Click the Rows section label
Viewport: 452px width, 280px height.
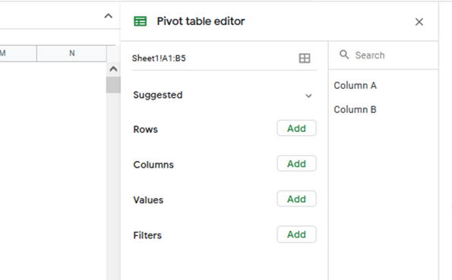point(145,129)
